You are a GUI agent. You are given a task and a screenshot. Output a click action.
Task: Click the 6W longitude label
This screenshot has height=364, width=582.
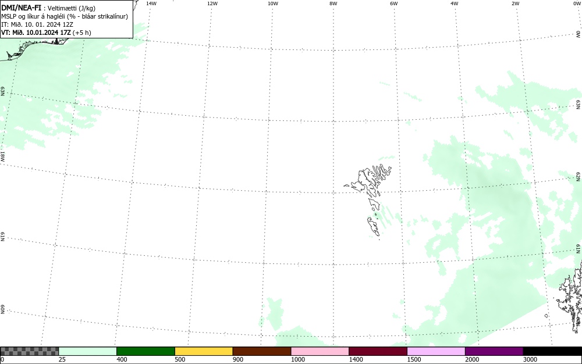pos(394,3)
